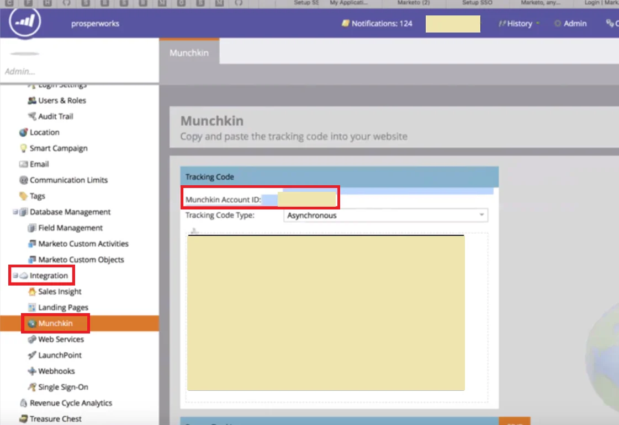Click the Email envelope icon
Viewport: 619px width, 425px height.
tap(24, 164)
